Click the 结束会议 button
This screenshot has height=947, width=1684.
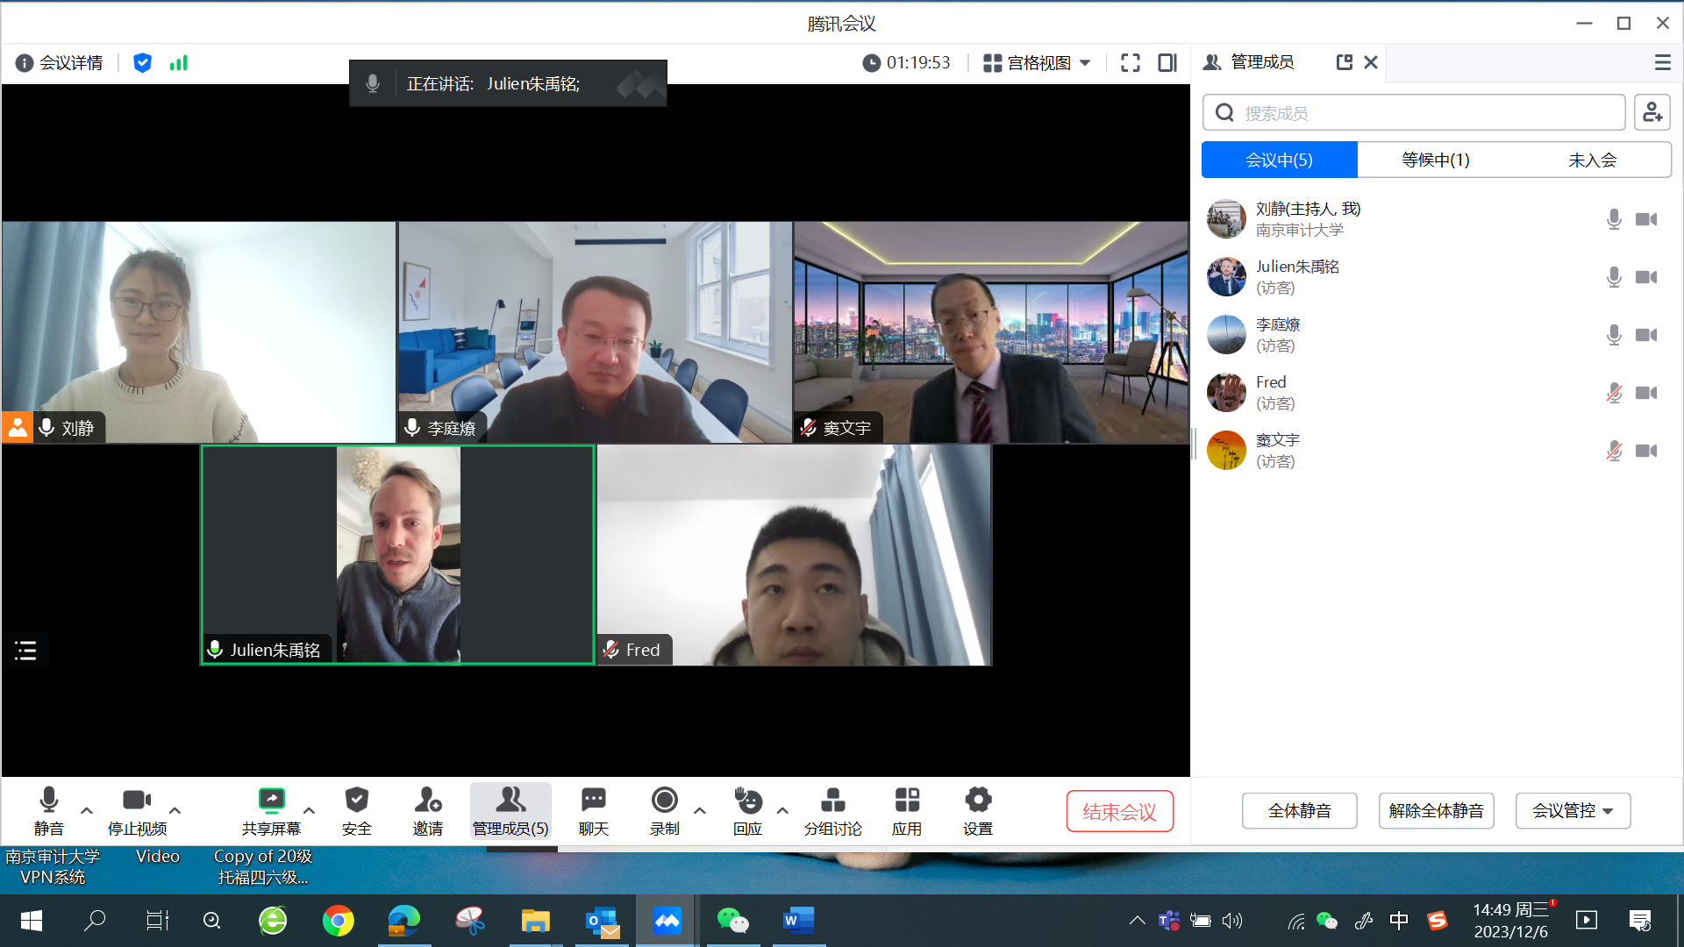pos(1119,811)
